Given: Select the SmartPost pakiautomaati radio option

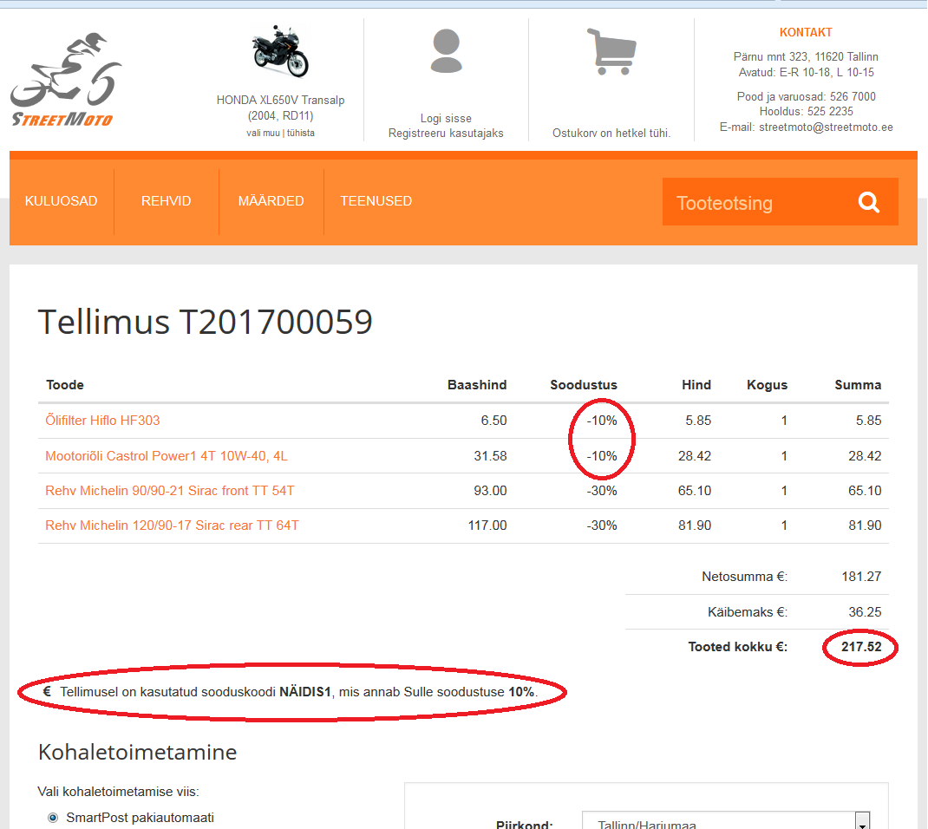Looking at the screenshot, I should 53,818.
